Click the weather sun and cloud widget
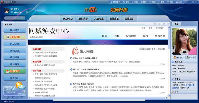Viewport: 199px width, 103px height. [x=20, y=85]
